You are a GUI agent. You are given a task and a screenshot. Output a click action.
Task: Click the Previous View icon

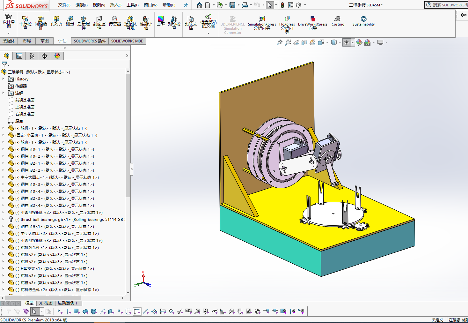(296, 42)
